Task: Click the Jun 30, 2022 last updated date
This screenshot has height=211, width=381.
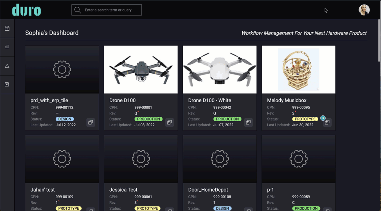Action: pyautogui.click(x=303, y=125)
